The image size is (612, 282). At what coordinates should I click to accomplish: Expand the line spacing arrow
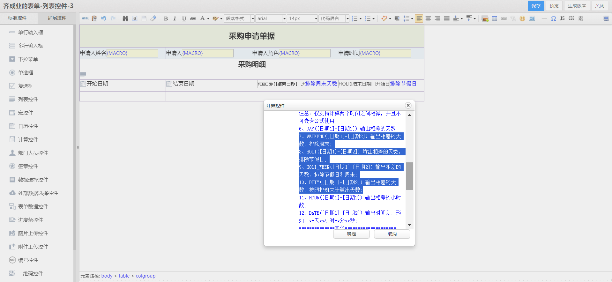pyautogui.click(x=412, y=19)
